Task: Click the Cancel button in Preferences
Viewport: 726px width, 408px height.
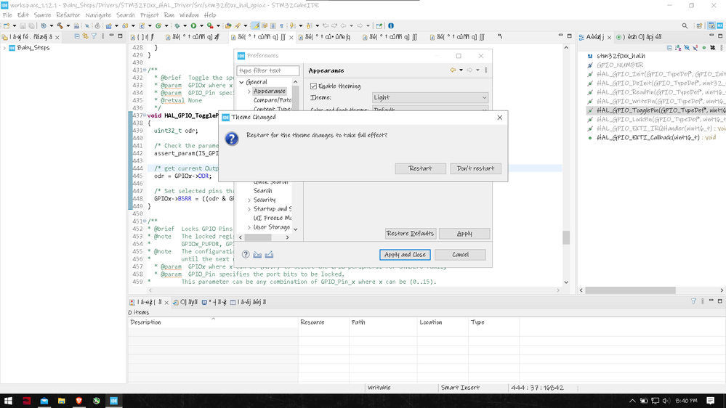Action: [x=460, y=254]
